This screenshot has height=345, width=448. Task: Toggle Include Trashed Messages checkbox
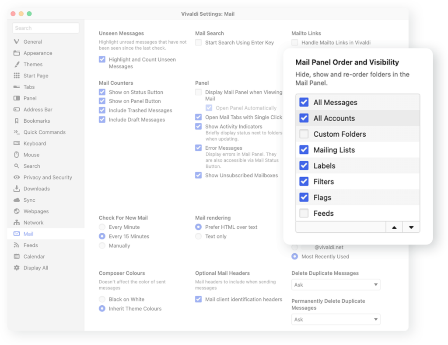(102, 110)
